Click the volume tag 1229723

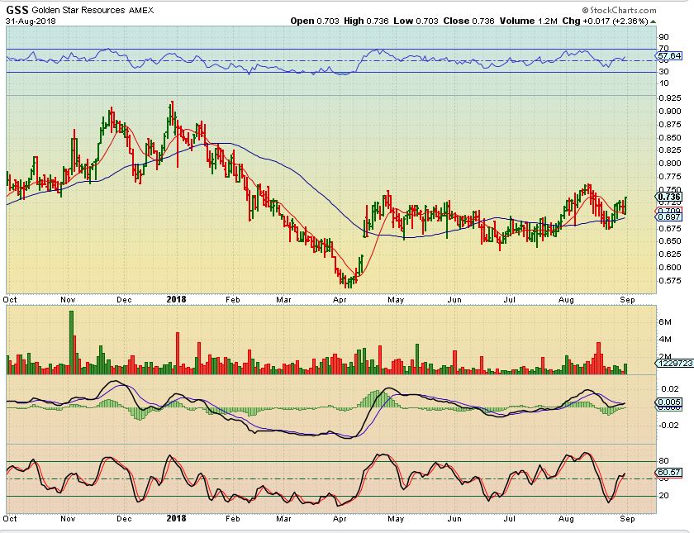pyautogui.click(x=671, y=364)
